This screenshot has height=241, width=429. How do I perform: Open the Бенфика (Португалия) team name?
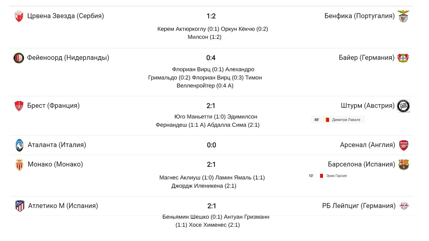(x=360, y=16)
